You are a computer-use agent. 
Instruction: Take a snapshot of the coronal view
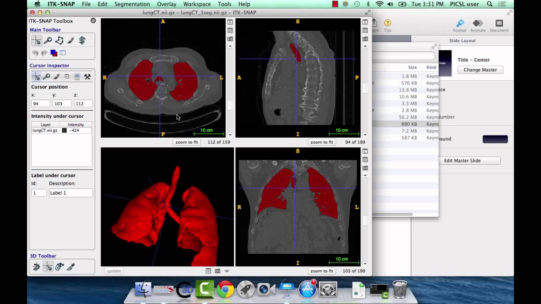(365, 168)
